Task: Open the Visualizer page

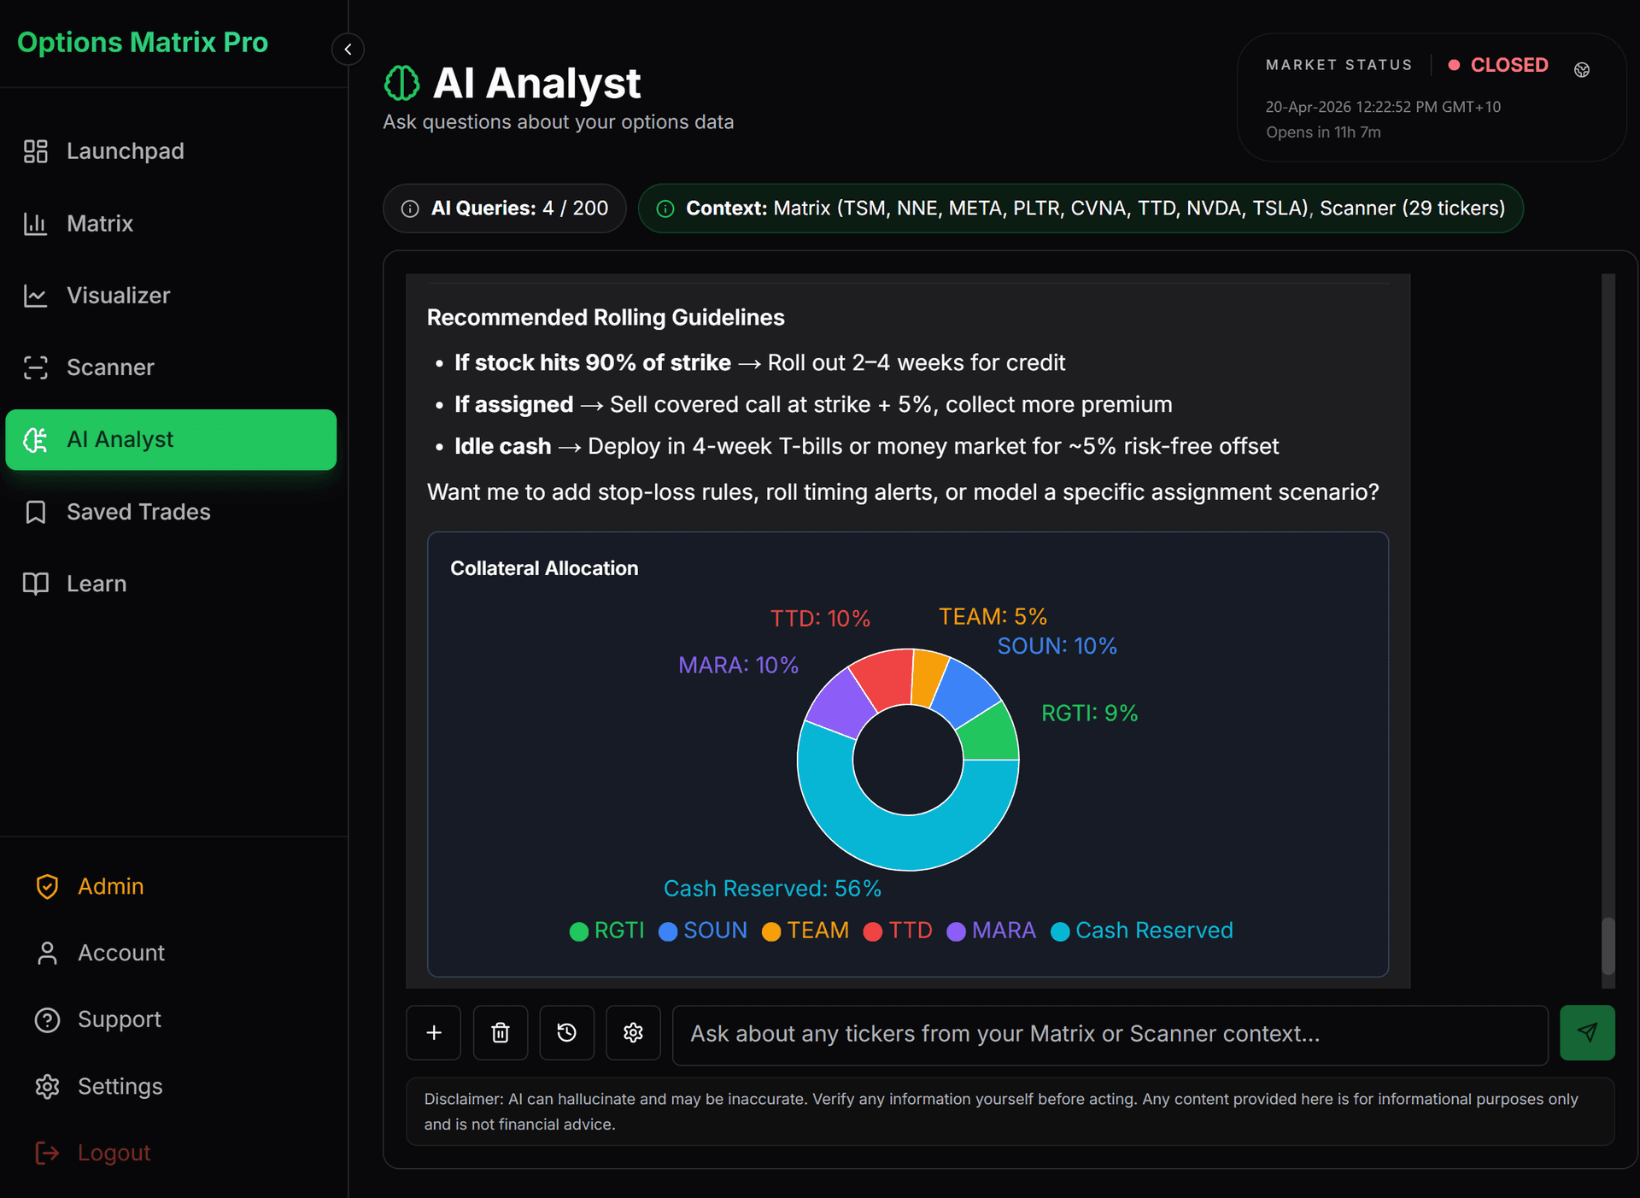Action: tap(171, 296)
